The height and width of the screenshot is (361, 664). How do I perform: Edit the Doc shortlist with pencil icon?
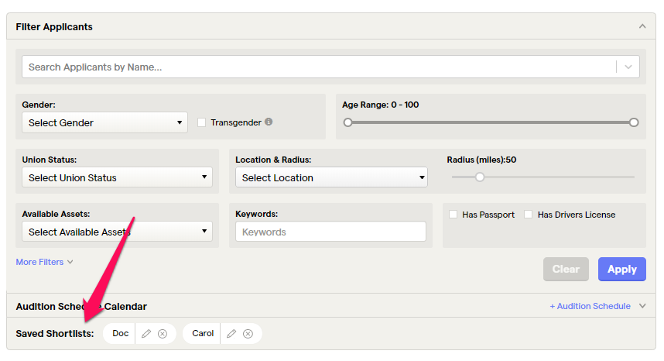click(147, 334)
